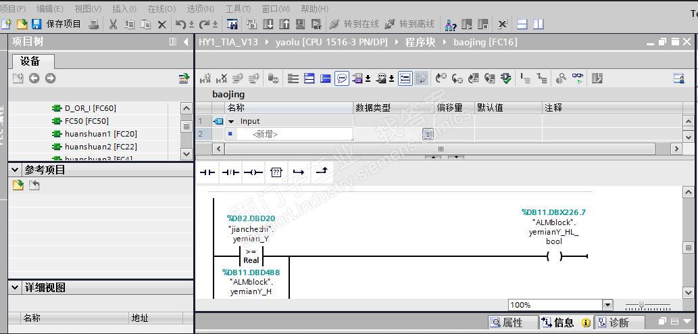Viewport: 698px width, 334px height.
Task: Insert normally open contact
Action: click(x=207, y=172)
